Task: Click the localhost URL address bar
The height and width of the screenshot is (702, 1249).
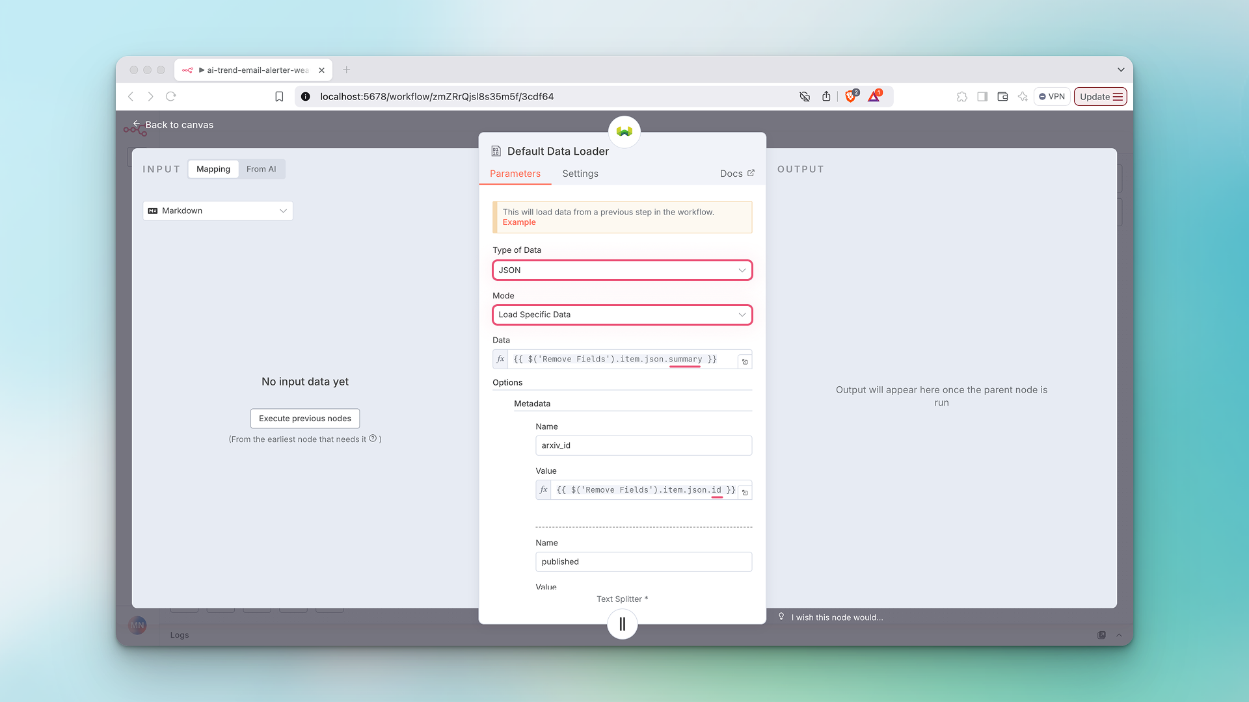Action: tap(436, 96)
